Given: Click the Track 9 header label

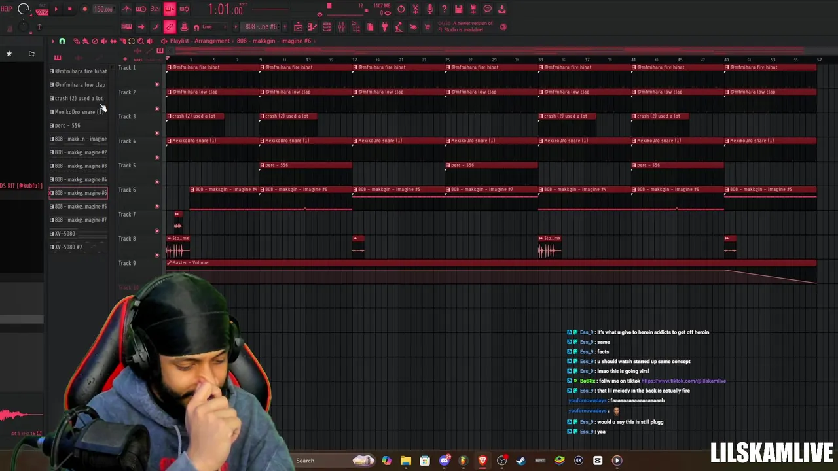Looking at the screenshot, I should coord(127,263).
